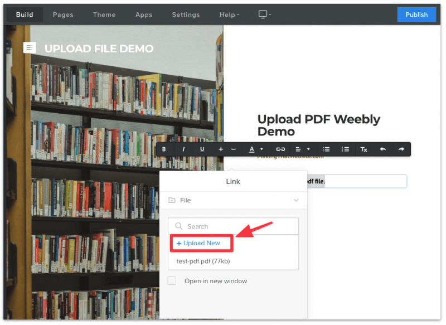Click the Publish button
Screen dimensions: 446x325
416,14
